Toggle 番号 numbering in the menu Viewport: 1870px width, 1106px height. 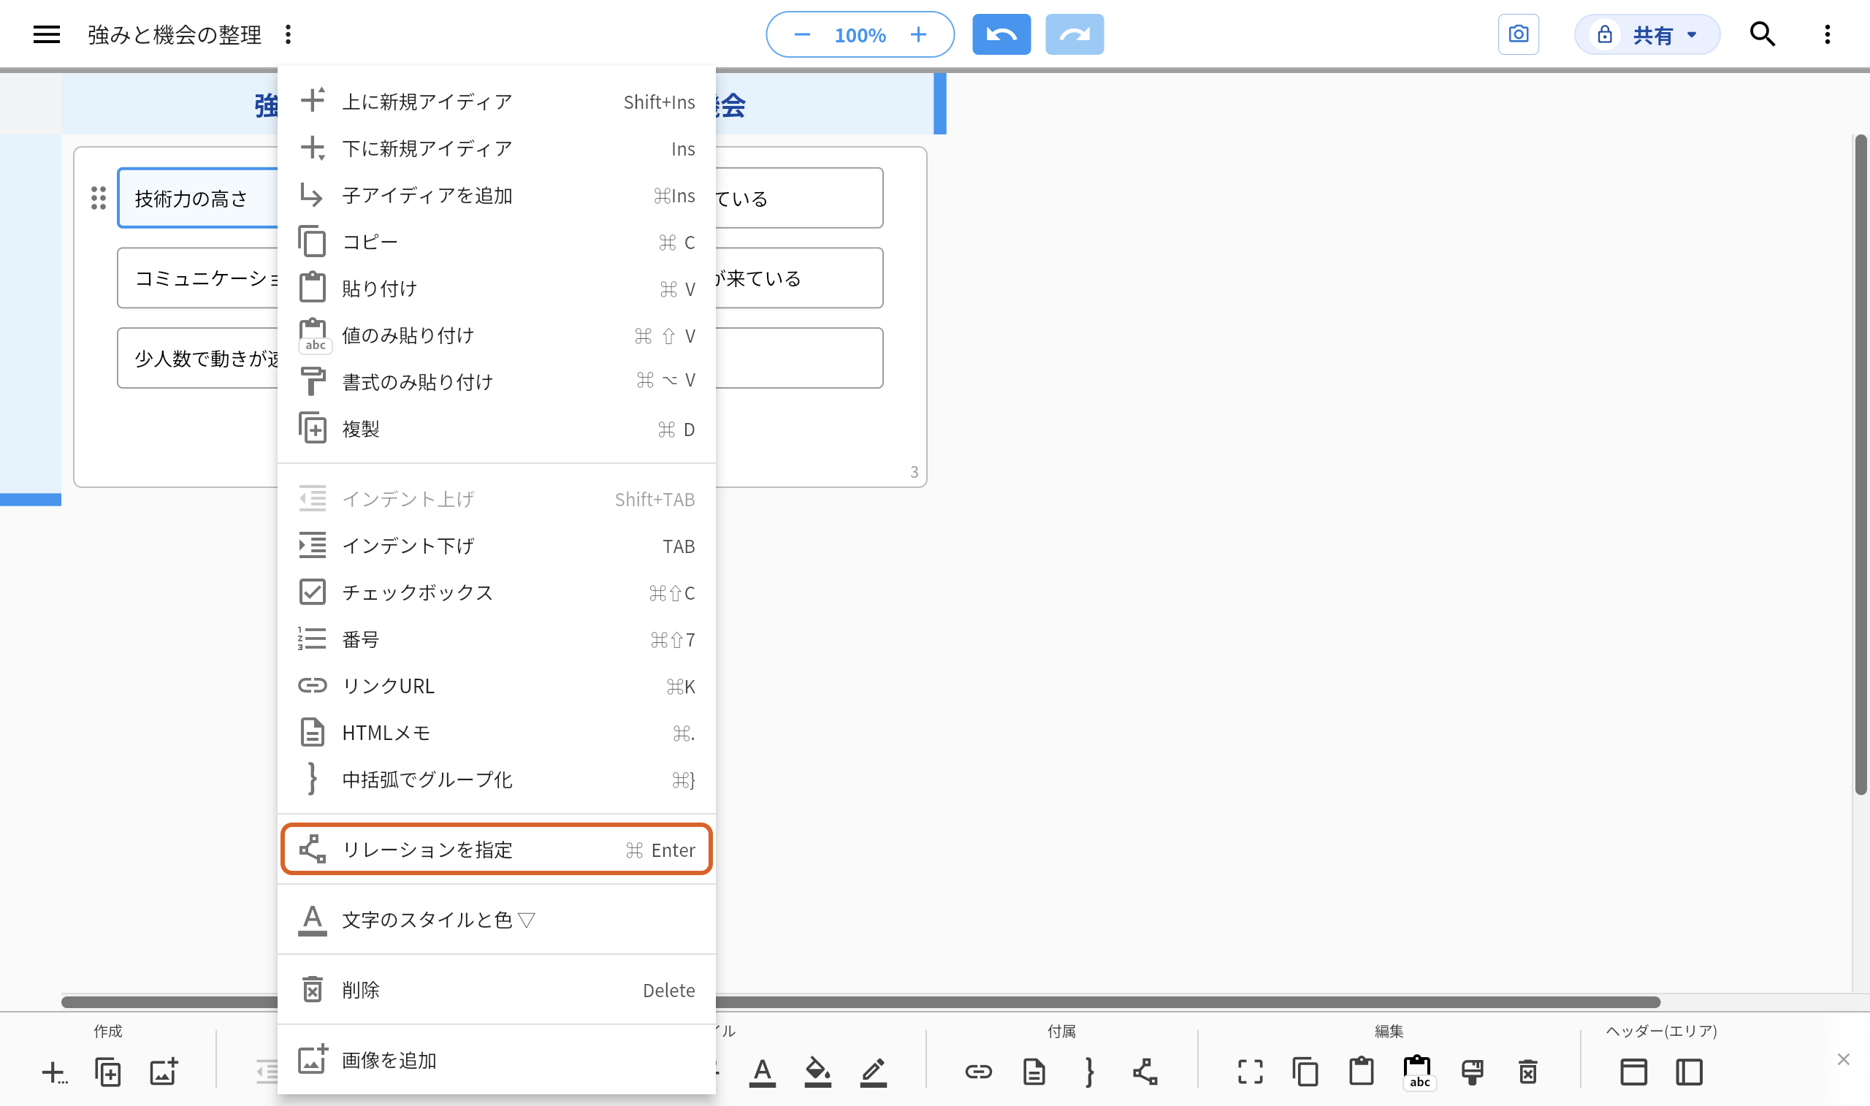(x=496, y=639)
